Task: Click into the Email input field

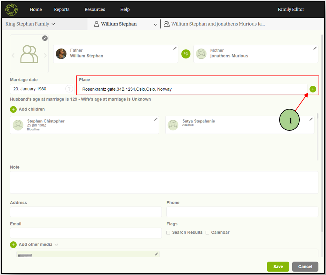Action: 86,233
